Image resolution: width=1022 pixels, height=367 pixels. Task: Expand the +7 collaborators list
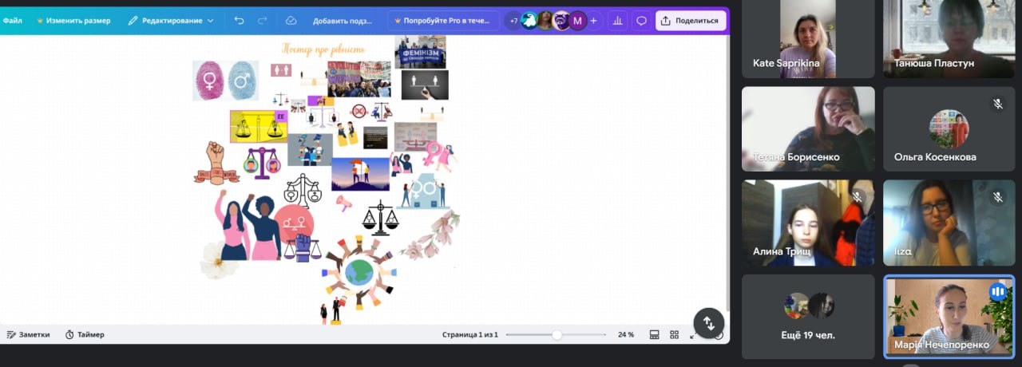click(513, 21)
